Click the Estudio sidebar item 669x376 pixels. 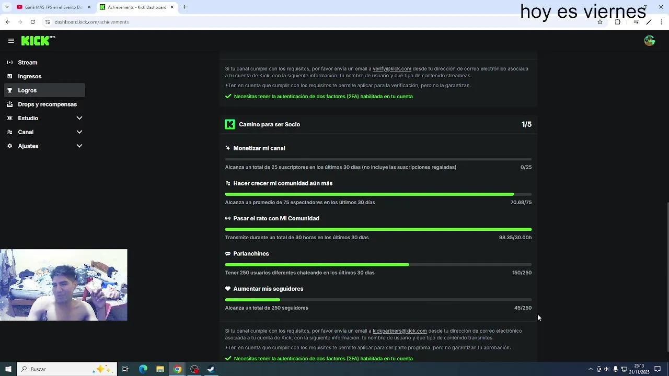pos(28,118)
